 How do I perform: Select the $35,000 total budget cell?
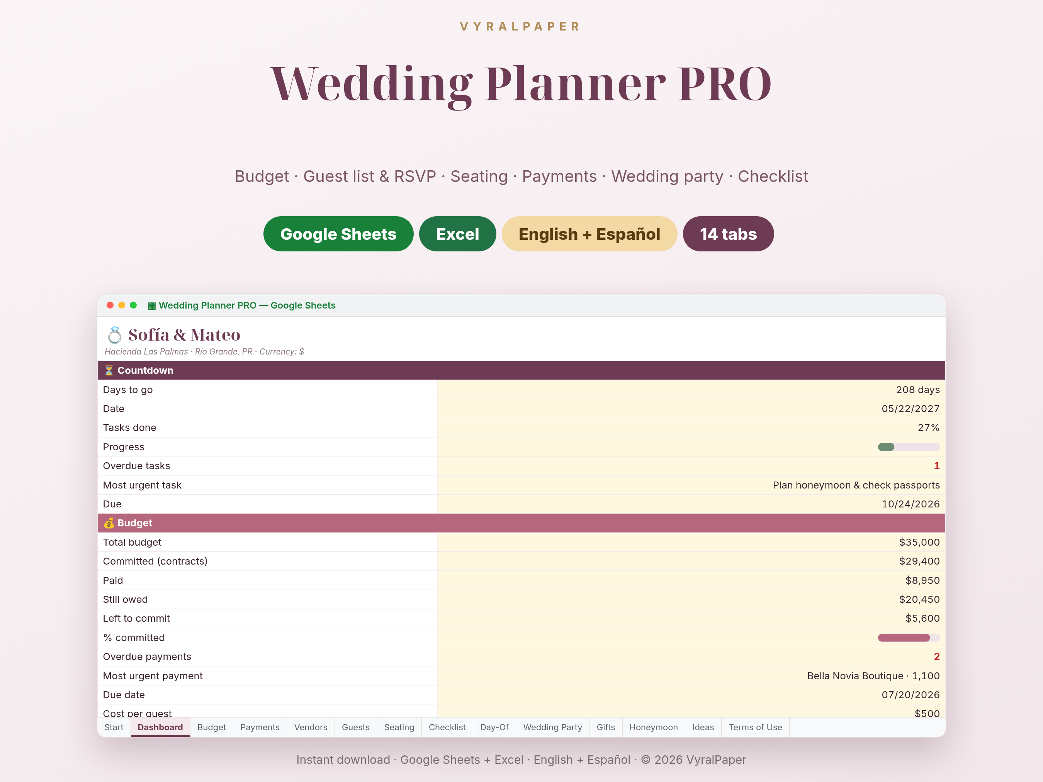691,542
